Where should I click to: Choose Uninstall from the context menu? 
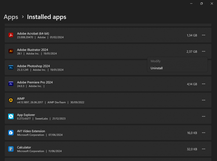click(x=157, y=68)
